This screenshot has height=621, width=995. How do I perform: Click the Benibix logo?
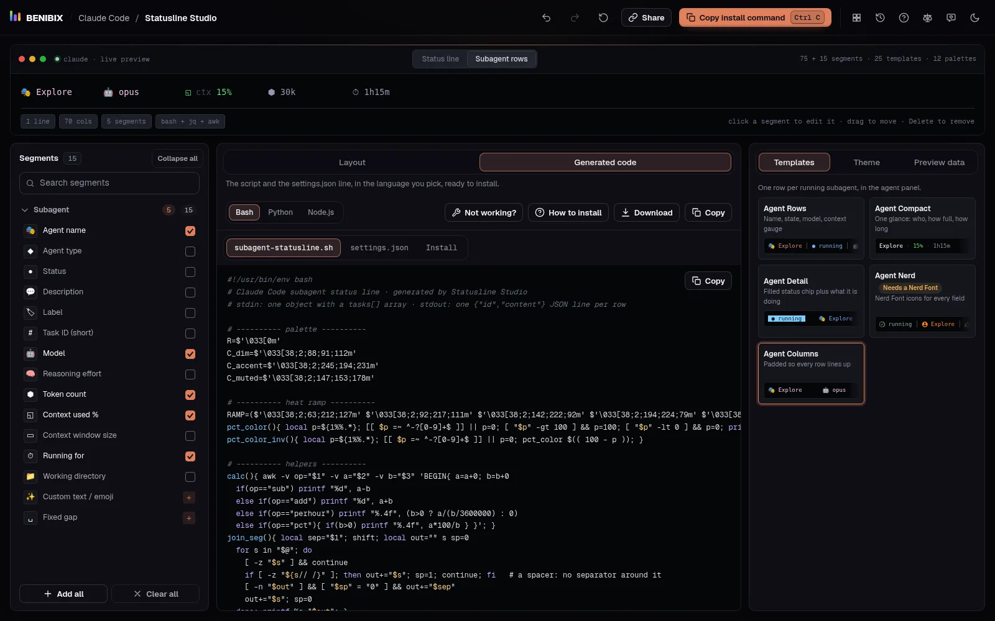pos(37,17)
